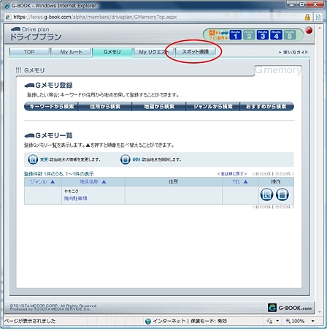Open the zoom 100% dropdown in status bar
327x329 pixels.
tap(313, 321)
